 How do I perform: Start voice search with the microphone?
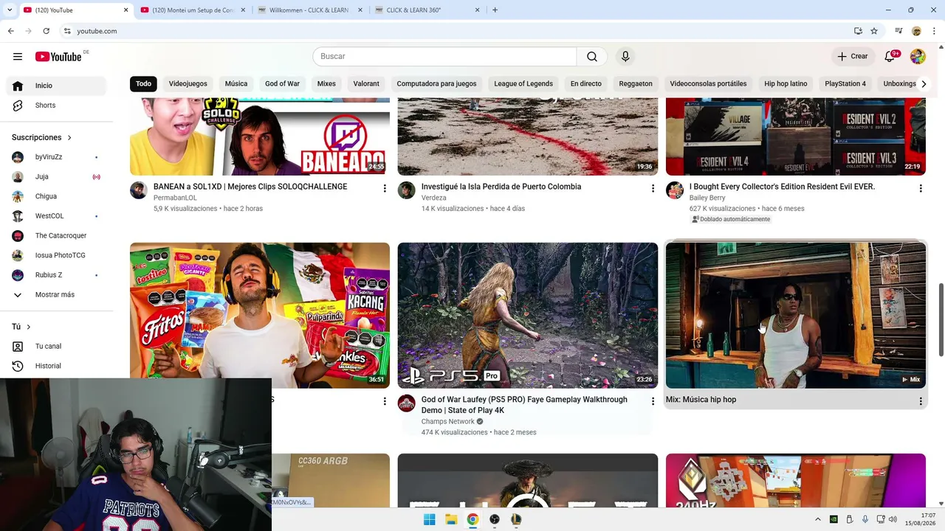(x=625, y=57)
